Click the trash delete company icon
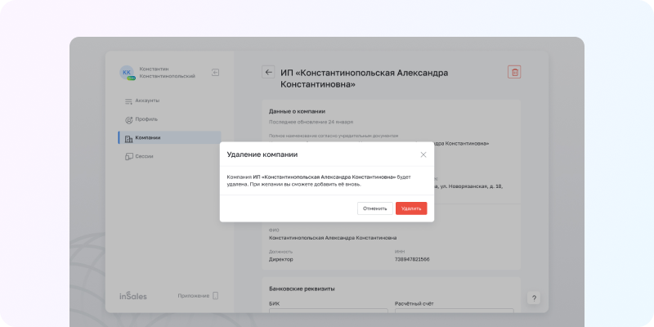Screen dimensions: 654x327 tap(515, 72)
